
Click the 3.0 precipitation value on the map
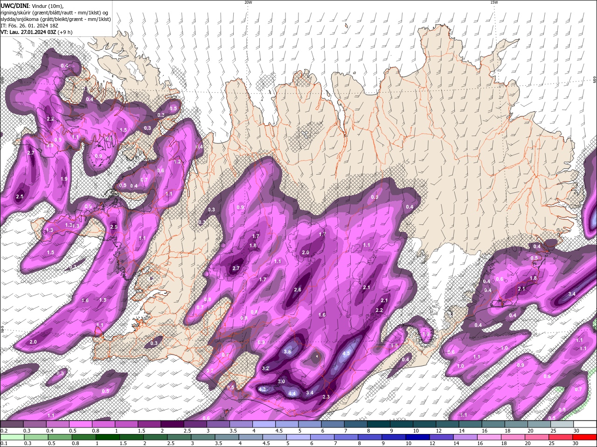click(x=281, y=381)
